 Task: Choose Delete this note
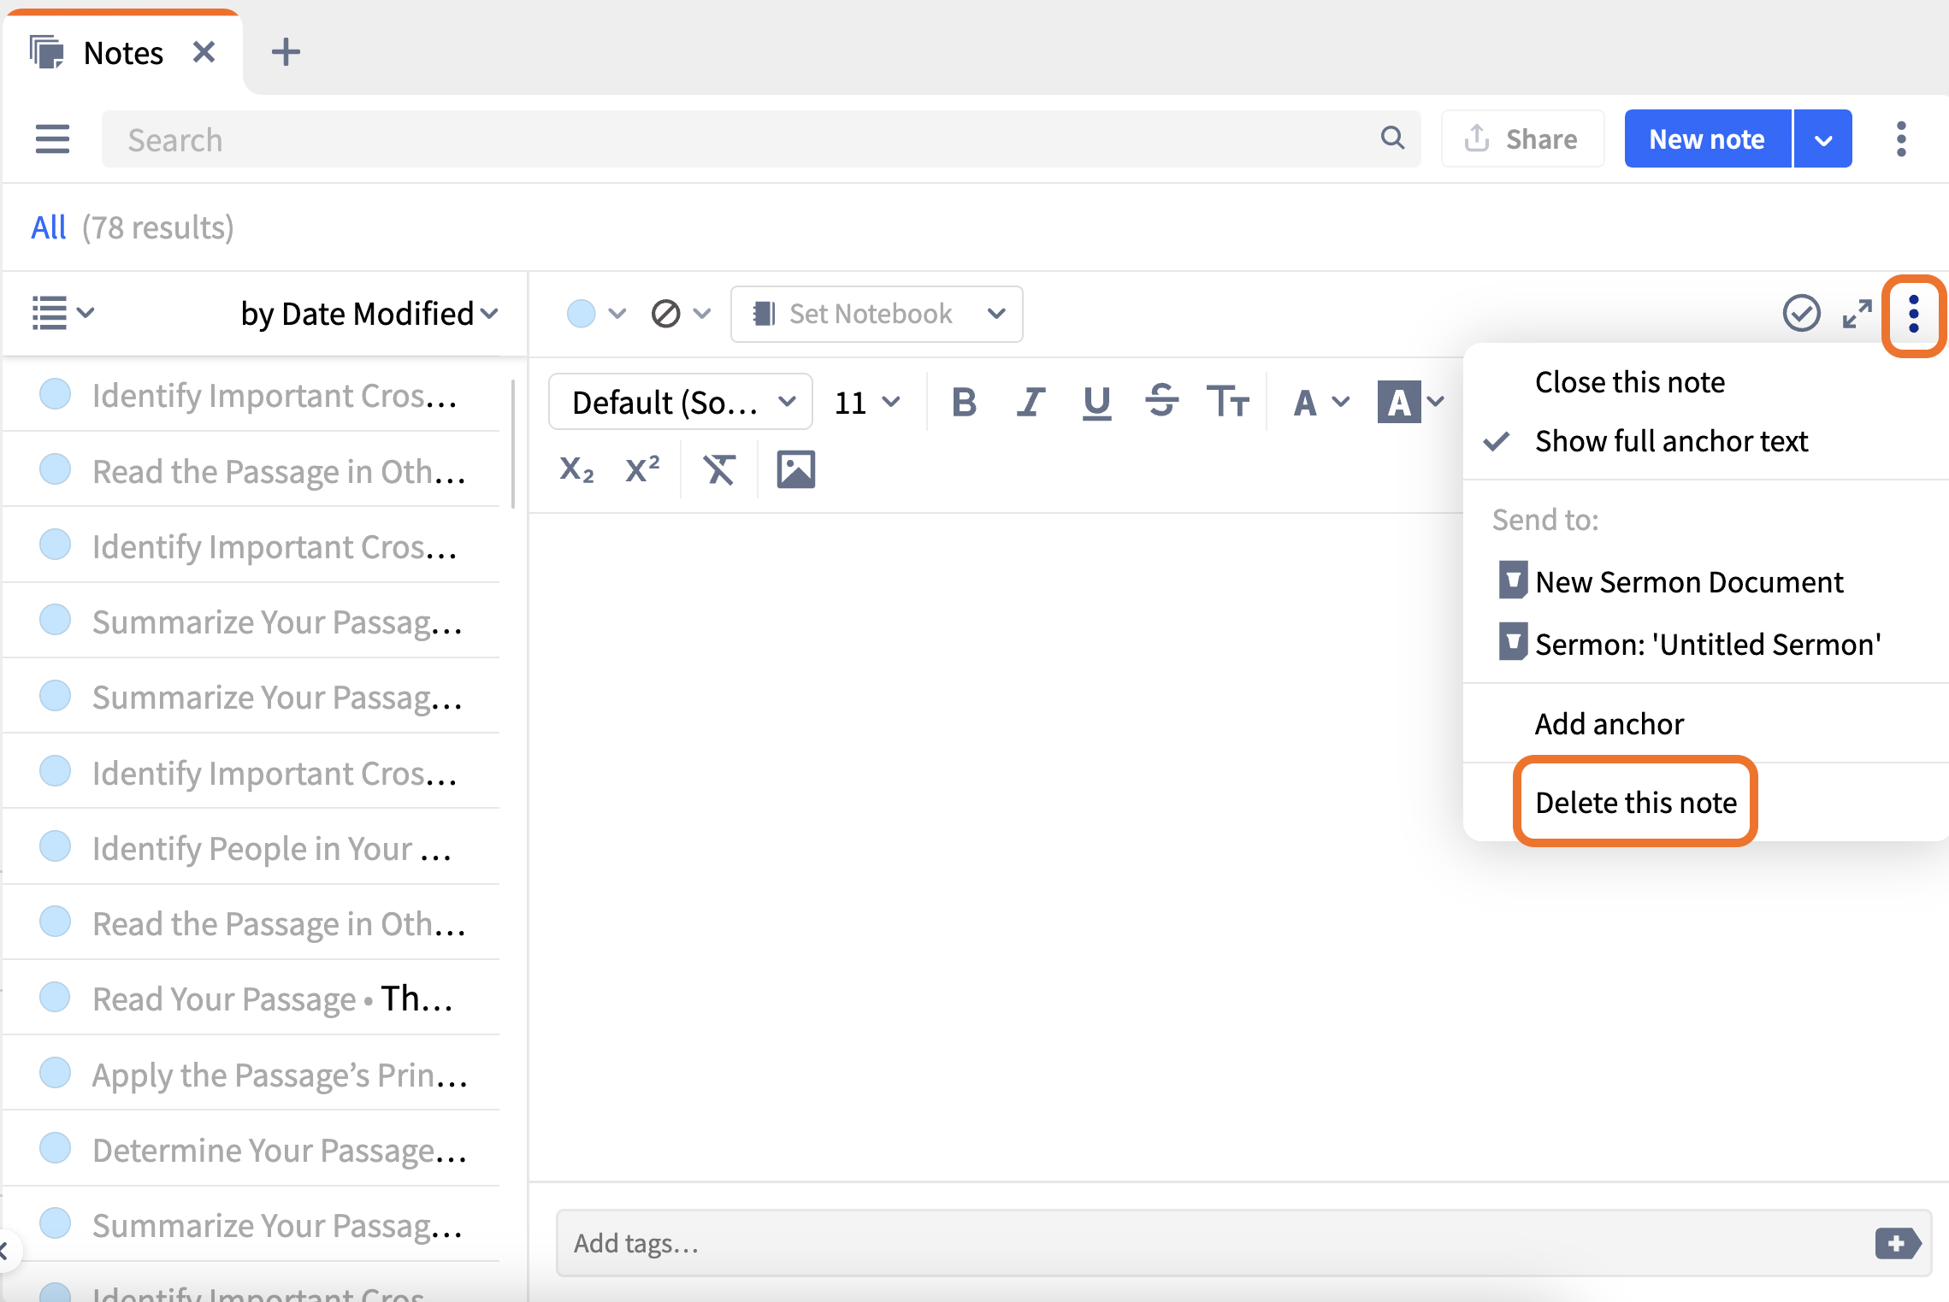coord(1635,803)
